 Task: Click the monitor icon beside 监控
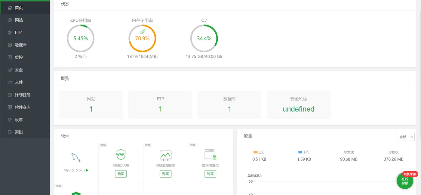[x=10, y=57]
